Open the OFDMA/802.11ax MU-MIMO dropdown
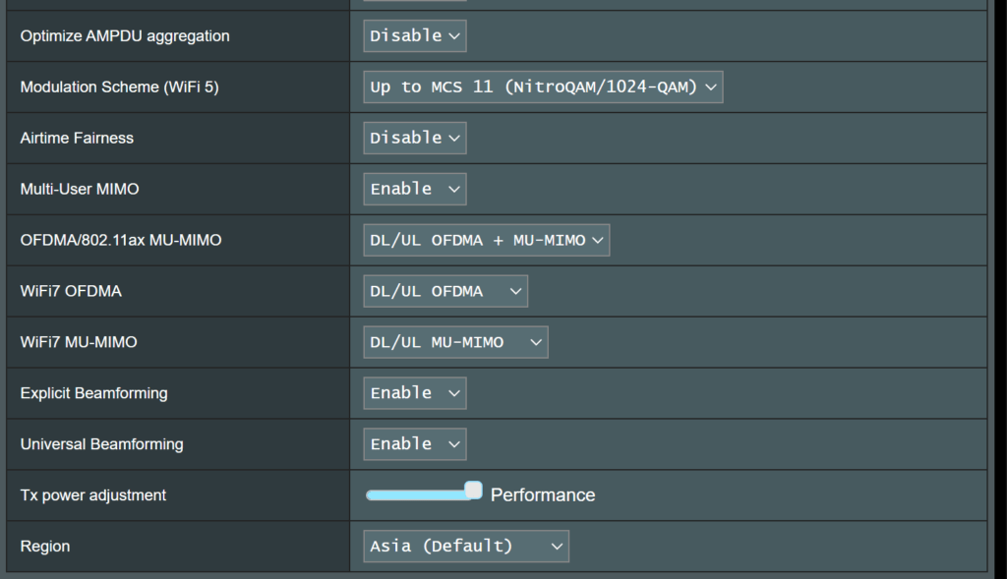 point(486,240)
